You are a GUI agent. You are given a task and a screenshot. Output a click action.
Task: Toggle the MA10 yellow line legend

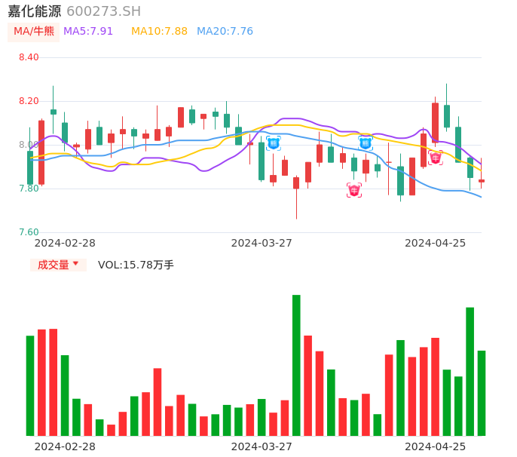click(159, 32)
